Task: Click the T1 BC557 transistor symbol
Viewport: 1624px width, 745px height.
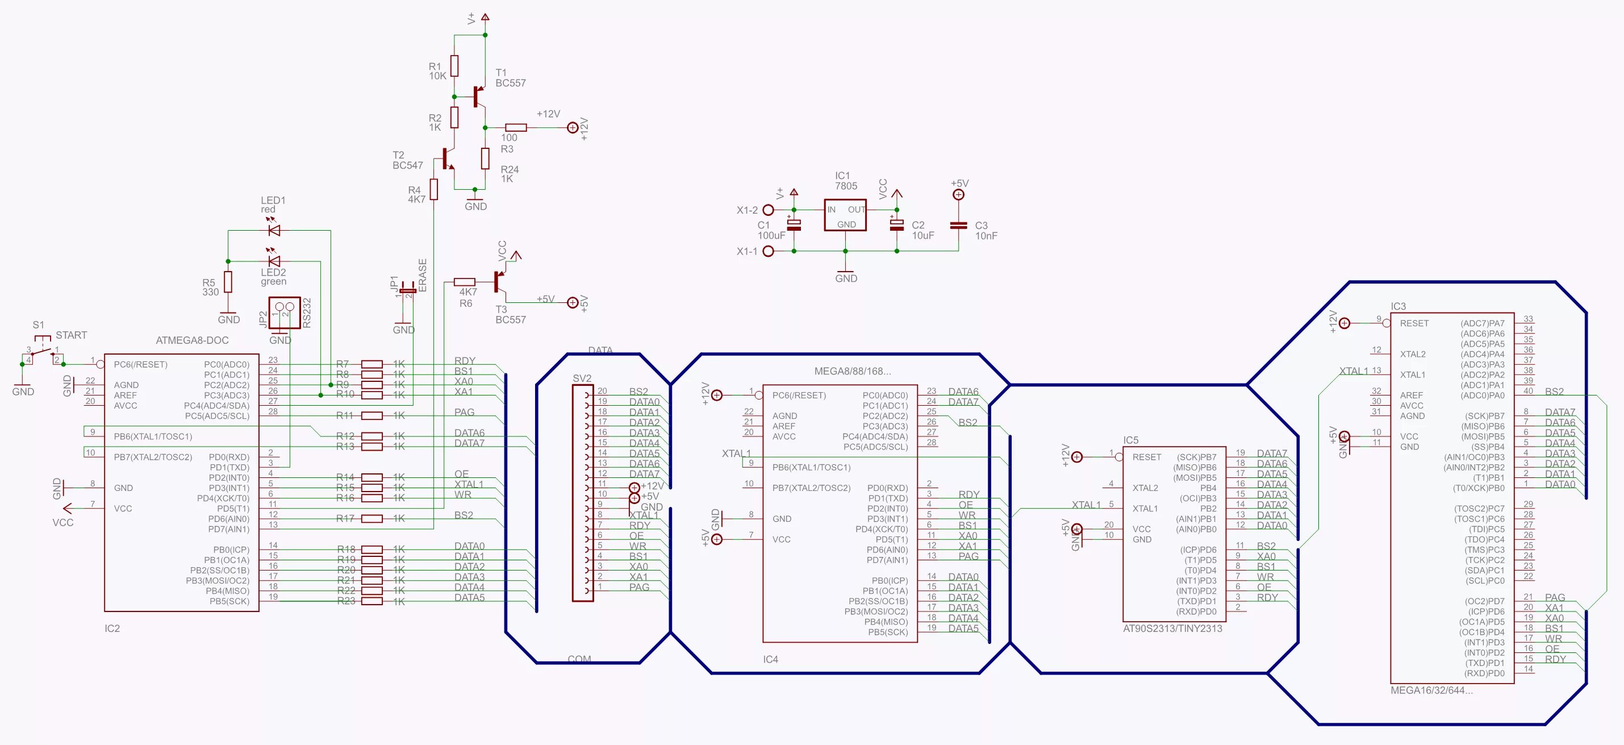Action: pyautogui.click(x=478, y=97)
